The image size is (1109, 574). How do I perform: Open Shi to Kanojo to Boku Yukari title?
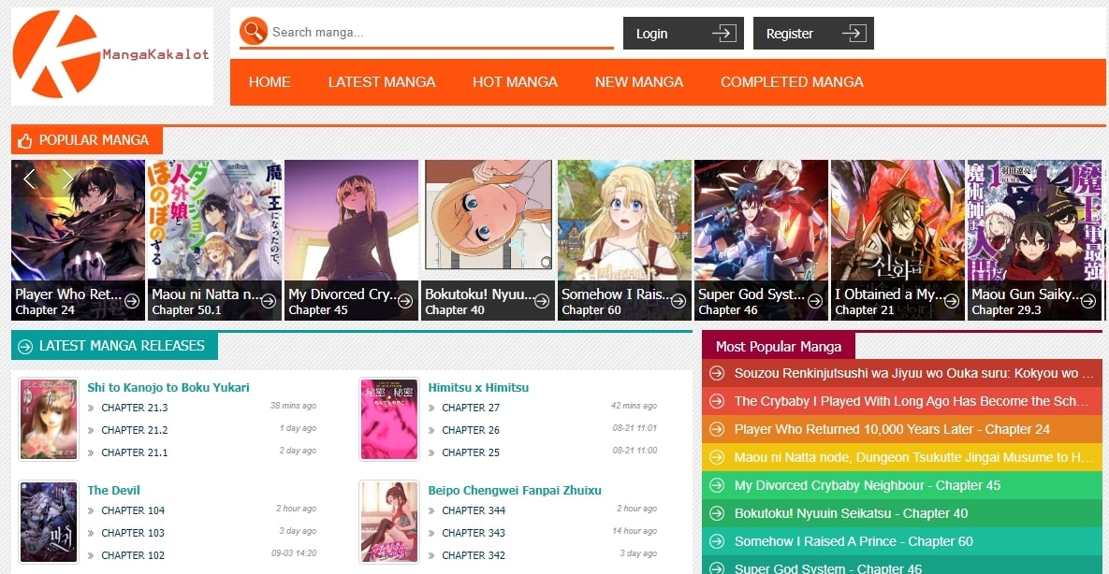point(168,387)
